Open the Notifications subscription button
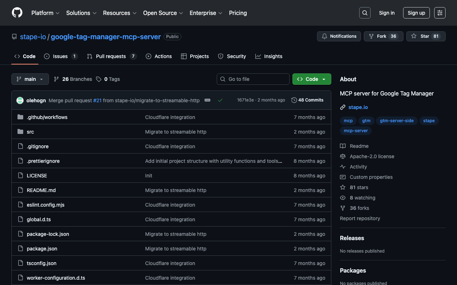Screen dimensions: 457x285 pyautogui.click(x=339, y=36)
